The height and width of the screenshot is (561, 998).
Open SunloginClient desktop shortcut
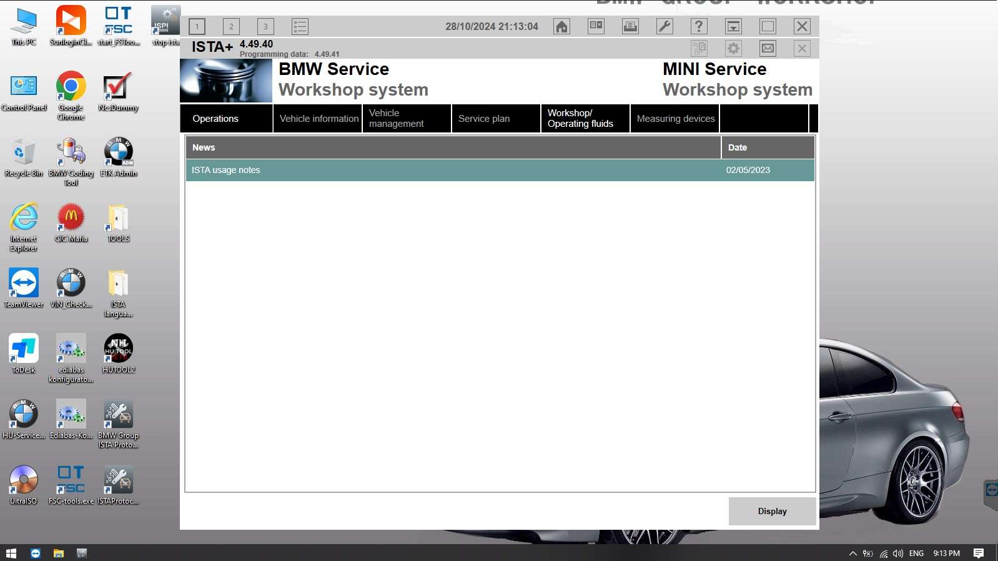pyautogui.click(x=71, y=27)
